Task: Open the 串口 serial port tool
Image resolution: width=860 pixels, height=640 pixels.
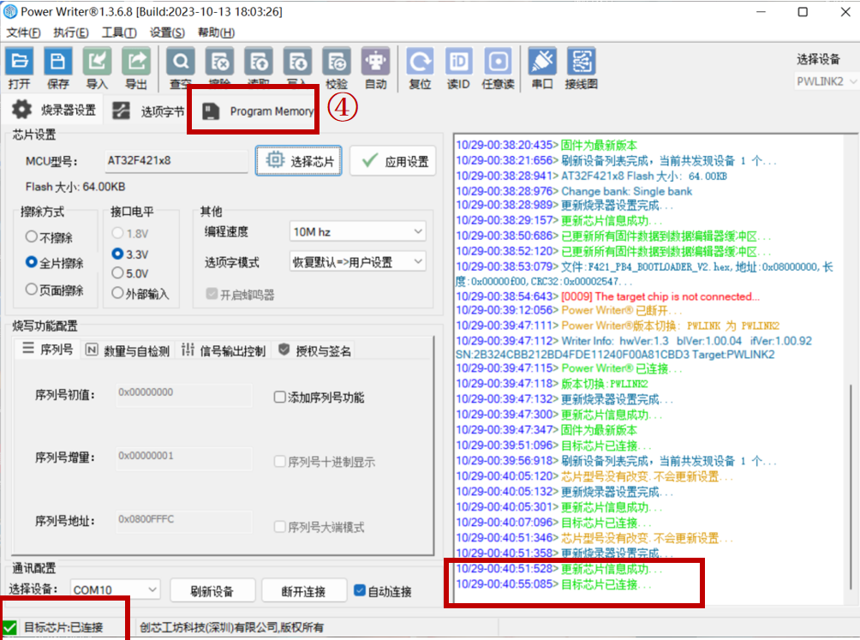Action: point(542,61)
